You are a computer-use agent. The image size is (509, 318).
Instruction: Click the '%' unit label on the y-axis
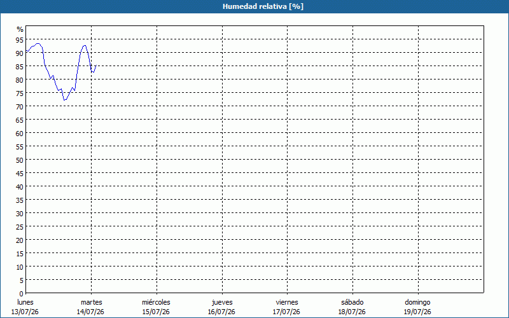20,29
